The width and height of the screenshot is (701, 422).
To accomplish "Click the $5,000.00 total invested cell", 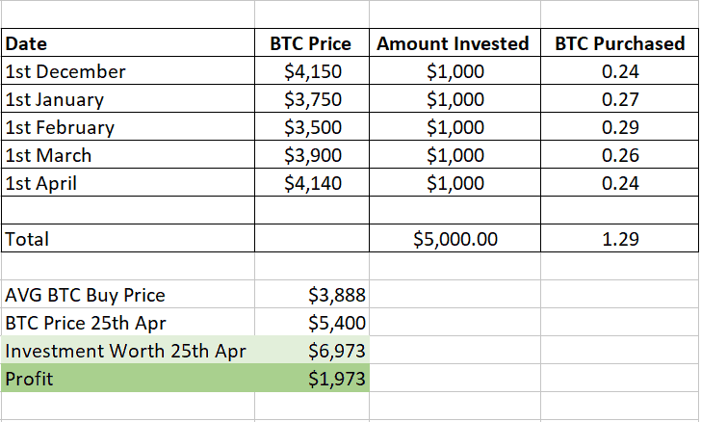I will pos(454,239).
